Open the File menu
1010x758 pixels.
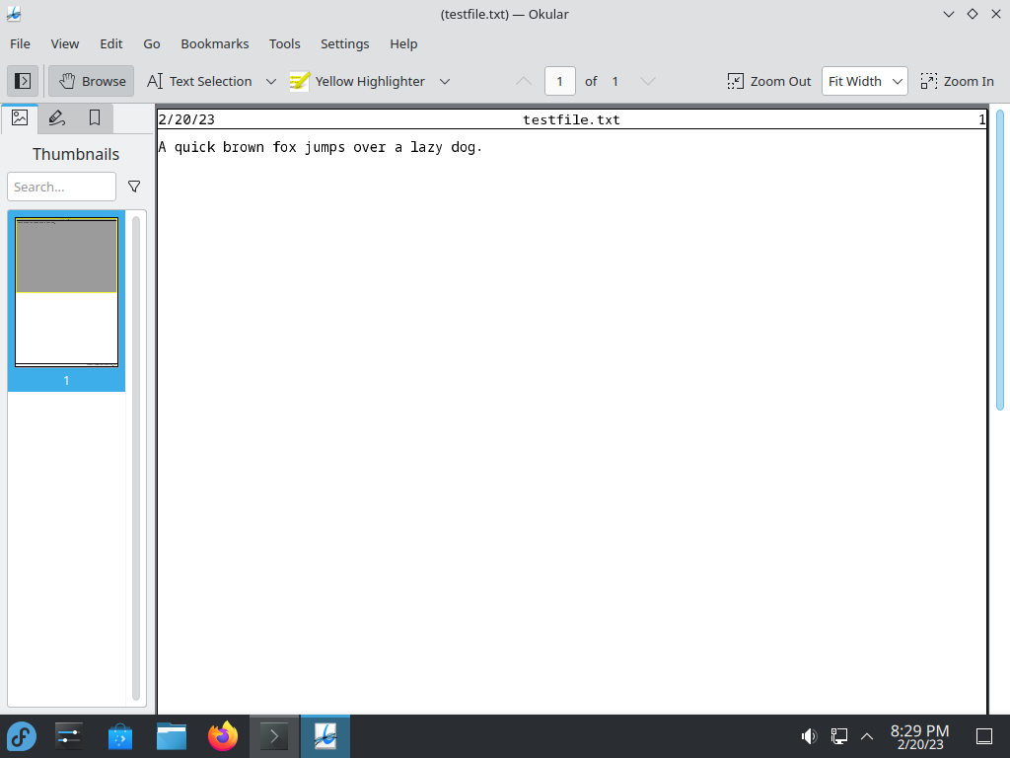tap(20, 43)
